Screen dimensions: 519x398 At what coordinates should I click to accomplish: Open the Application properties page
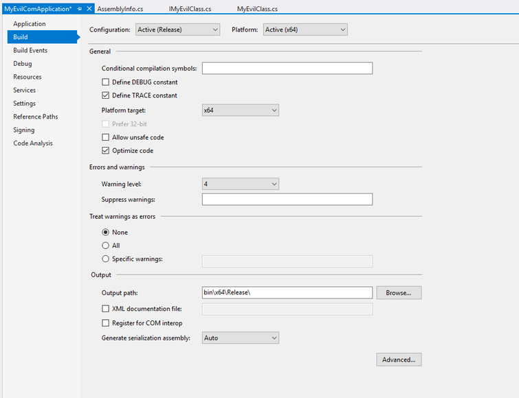tap(30, 24)
